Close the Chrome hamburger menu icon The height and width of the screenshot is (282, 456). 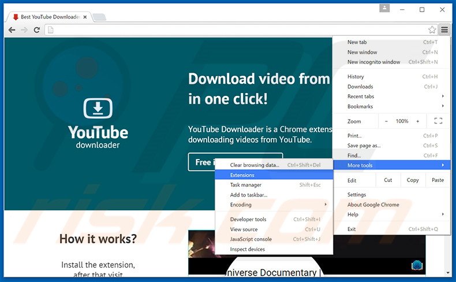(x=444, y=29)
